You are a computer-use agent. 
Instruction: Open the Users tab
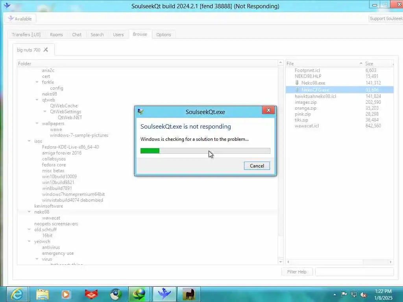pos(118,35)
